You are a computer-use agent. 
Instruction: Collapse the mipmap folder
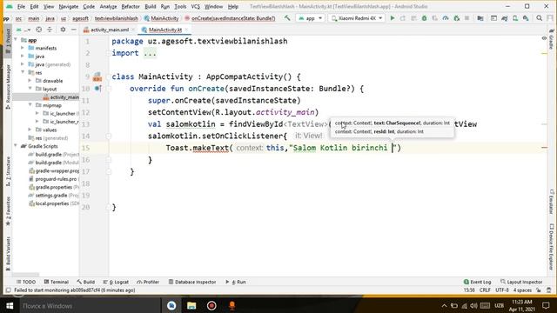tap(30, 105)
